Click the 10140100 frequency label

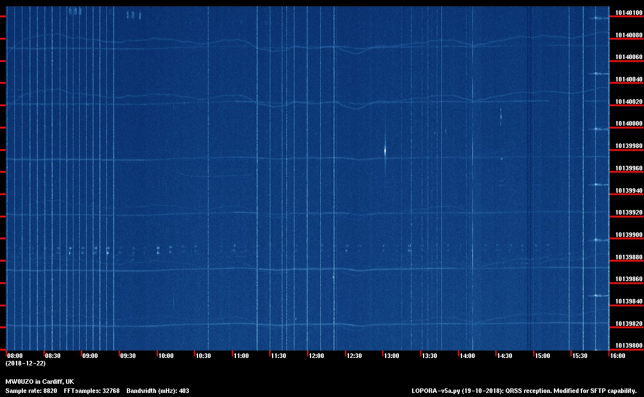(x=629, y=13)
